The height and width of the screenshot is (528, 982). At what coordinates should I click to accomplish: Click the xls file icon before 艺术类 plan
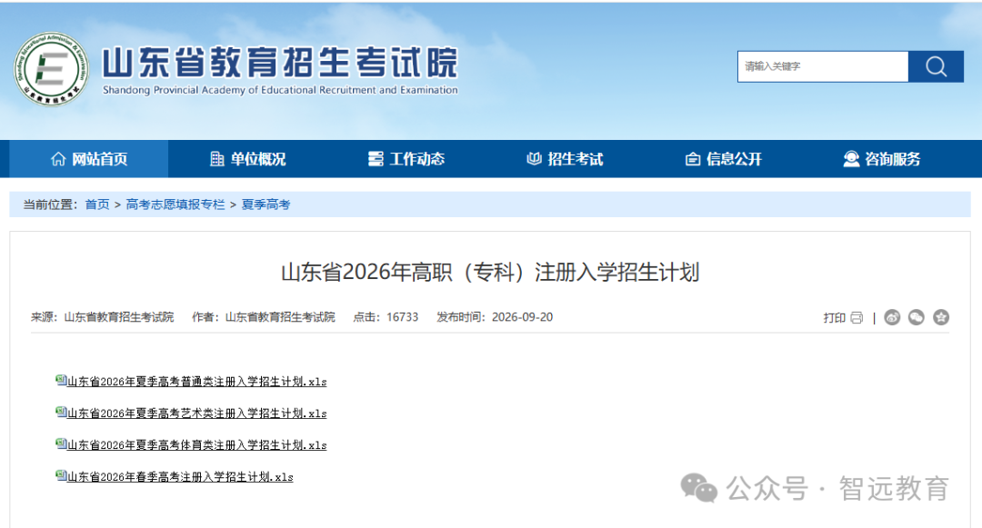(x=61, y=412)
